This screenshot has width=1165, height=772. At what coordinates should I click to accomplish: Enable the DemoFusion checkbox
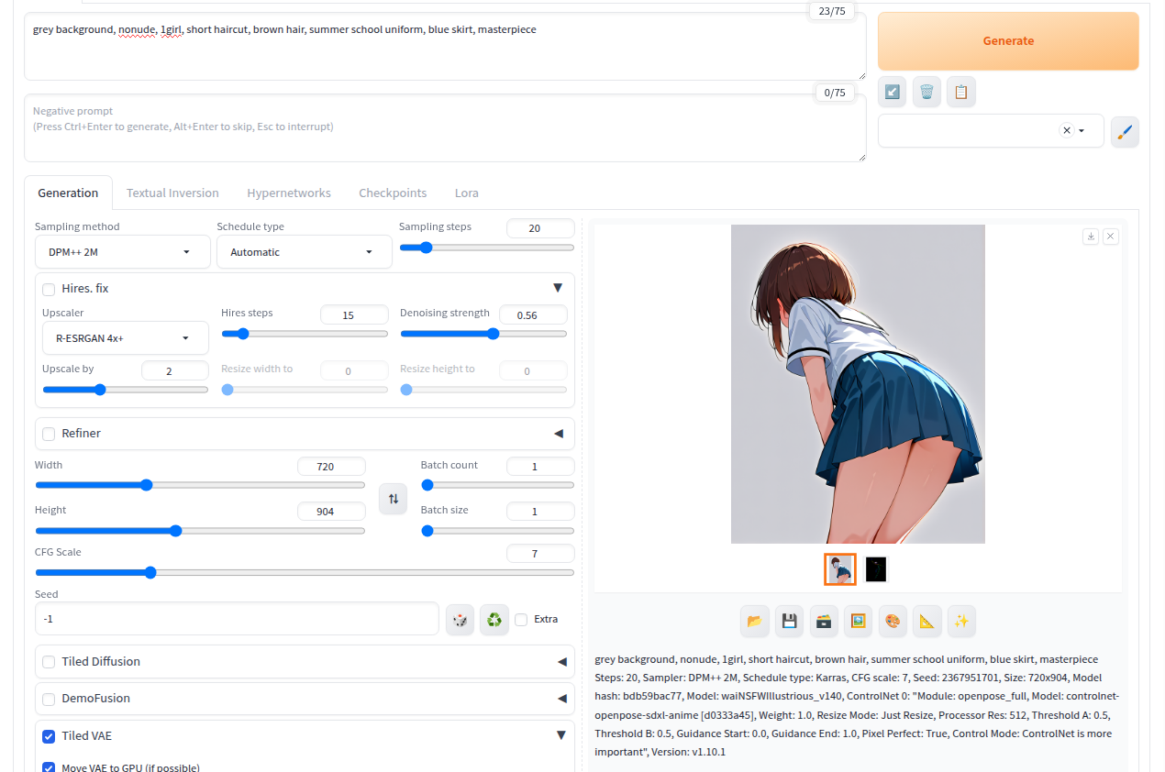click(x=49, y=699)
